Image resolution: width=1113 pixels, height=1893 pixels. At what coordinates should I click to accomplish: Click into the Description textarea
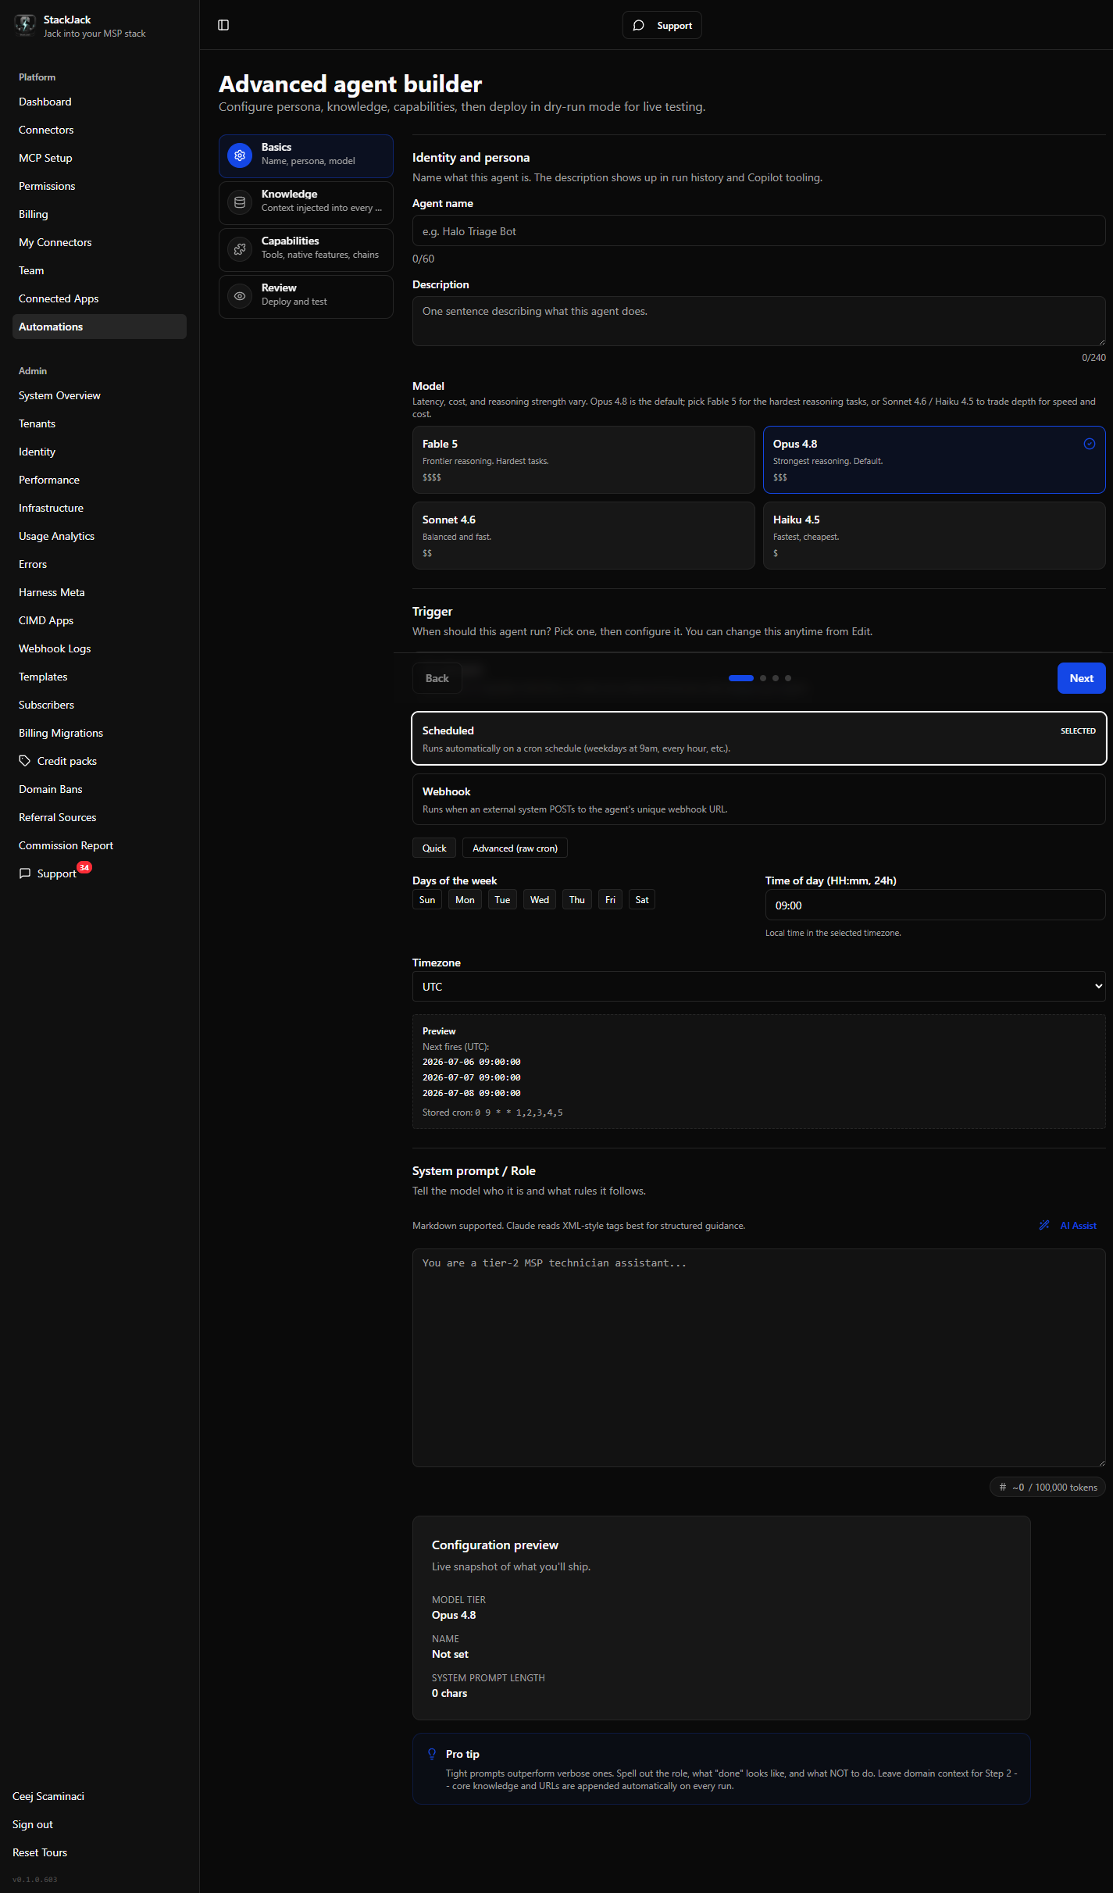[x=759, y=321]
